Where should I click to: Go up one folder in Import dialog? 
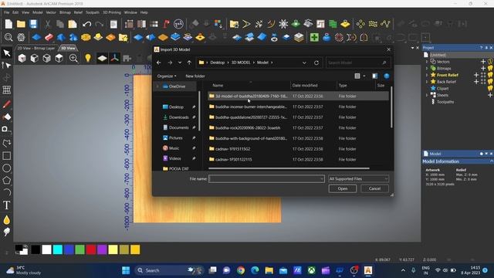[x=189, y=63]
